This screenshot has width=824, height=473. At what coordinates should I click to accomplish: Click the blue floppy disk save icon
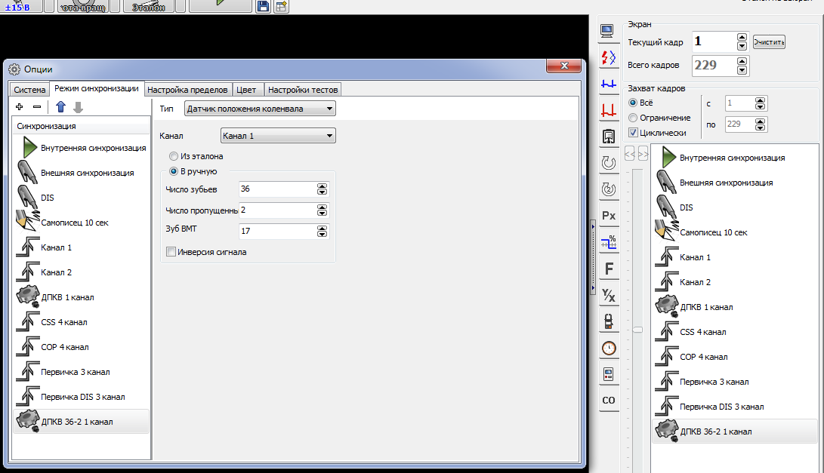[x=263, y=6]
